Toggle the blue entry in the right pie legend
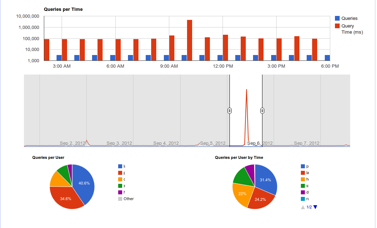Viewport: 377px width, 228px height. [303, 166]
